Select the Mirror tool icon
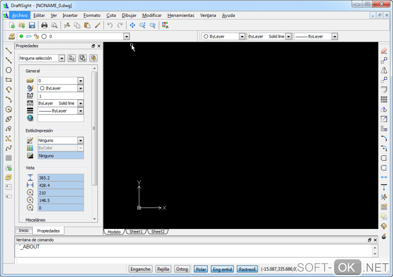The image size is (393, 277). (384, 70)
